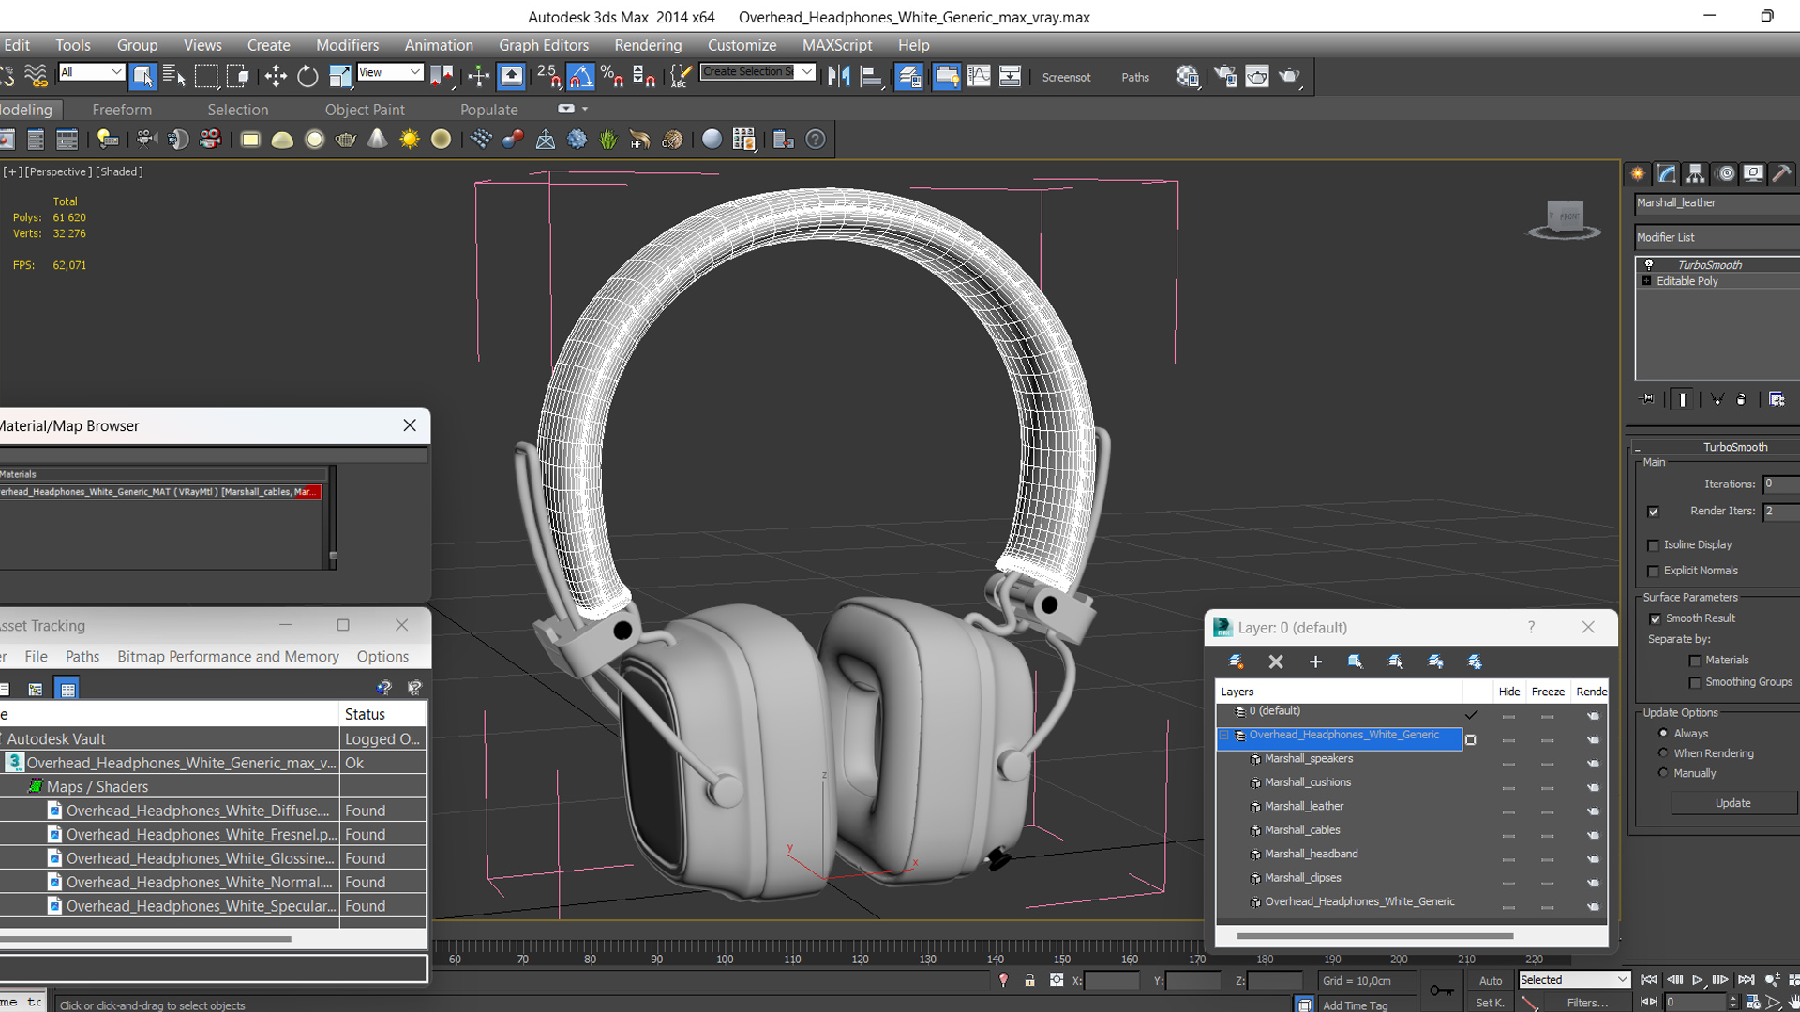The width and height of the screenshot is (1800, 1012).
Task: Open the Modifier List dropdown
Action: [x=1717, y=237]
